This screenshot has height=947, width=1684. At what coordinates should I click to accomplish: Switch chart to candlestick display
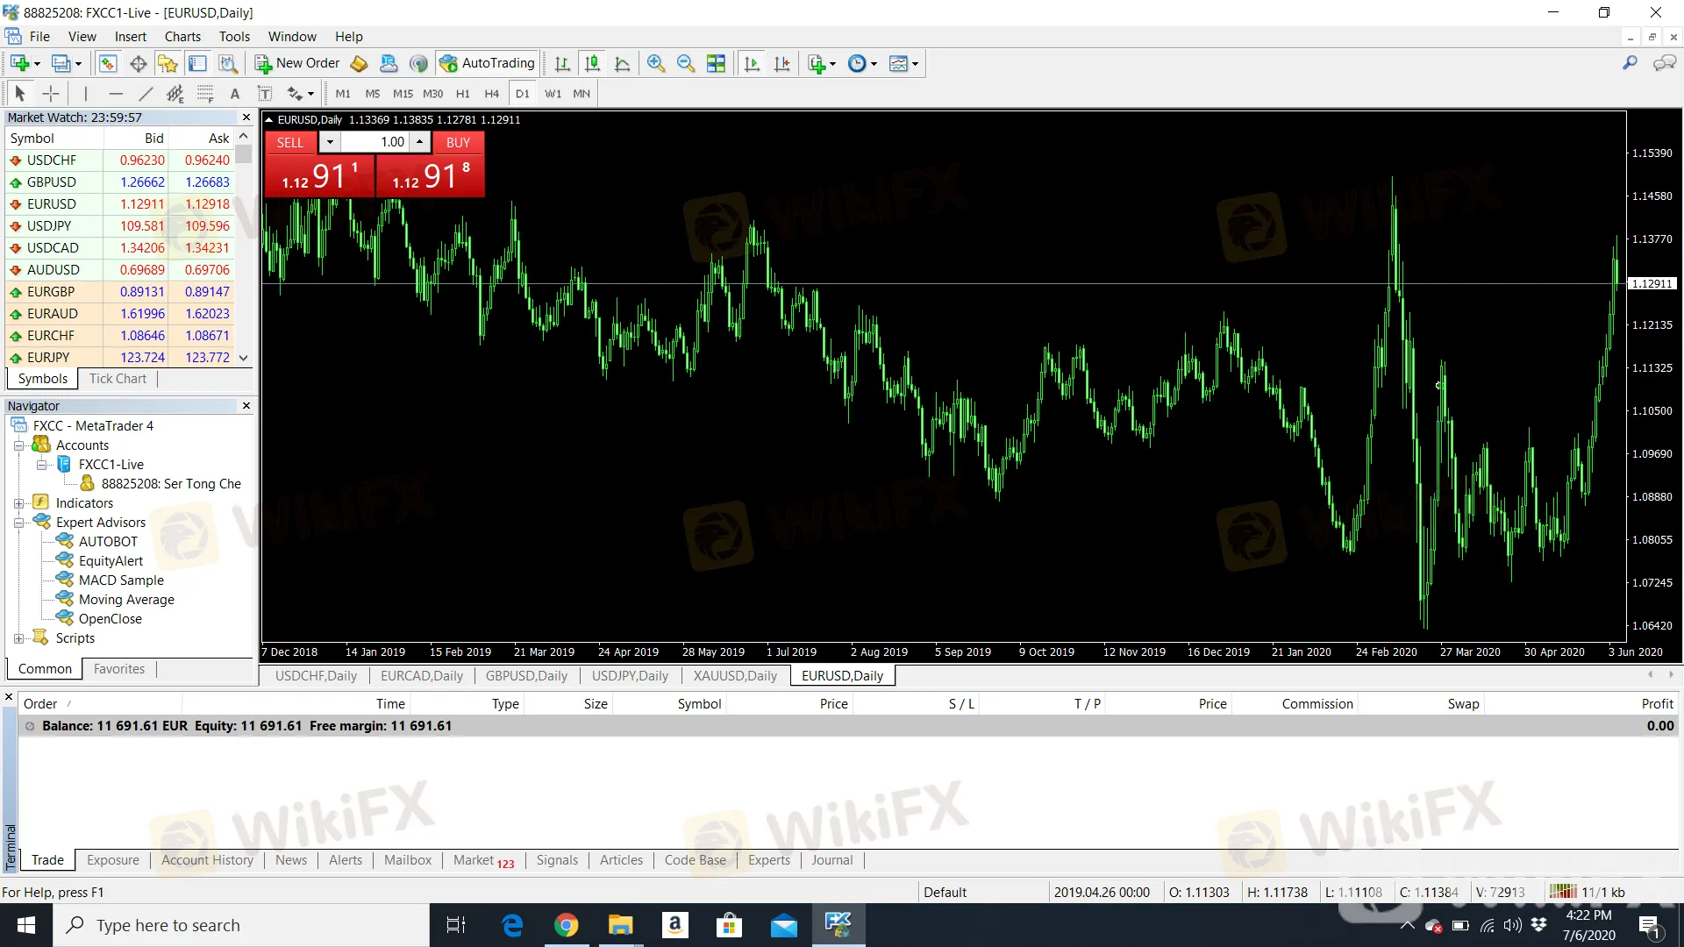592,63
